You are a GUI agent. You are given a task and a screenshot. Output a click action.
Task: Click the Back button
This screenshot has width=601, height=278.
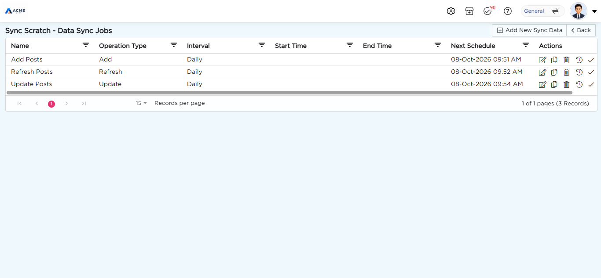581,30
